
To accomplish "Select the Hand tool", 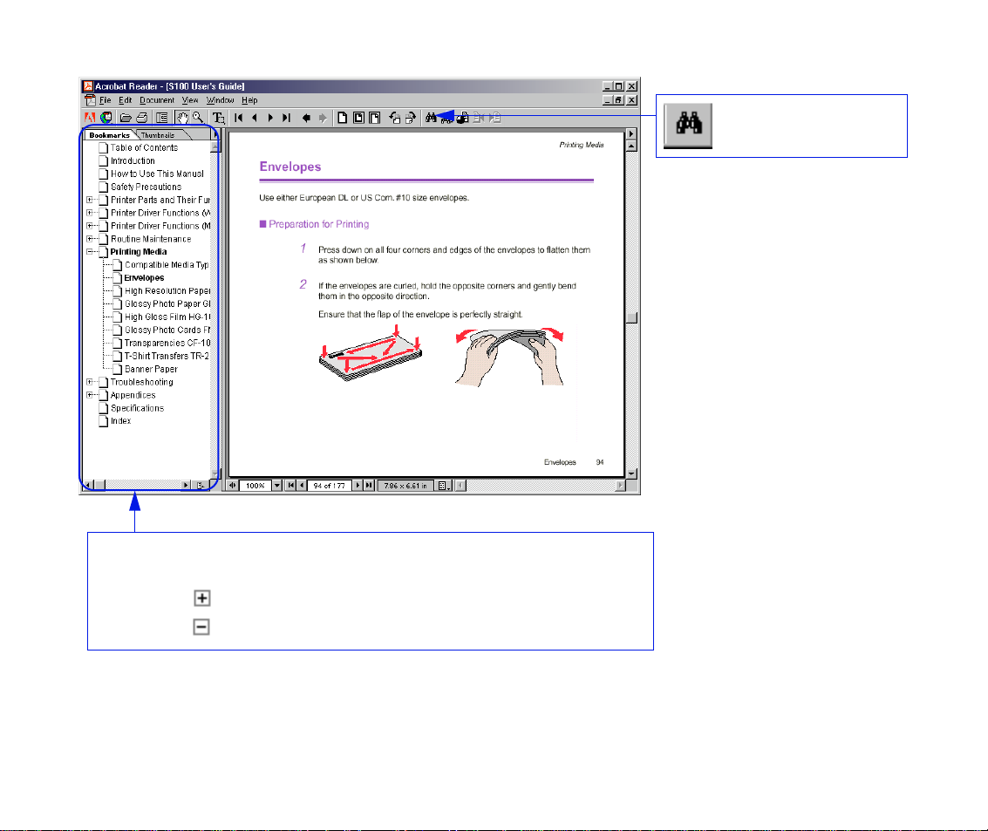I will 182,118.
